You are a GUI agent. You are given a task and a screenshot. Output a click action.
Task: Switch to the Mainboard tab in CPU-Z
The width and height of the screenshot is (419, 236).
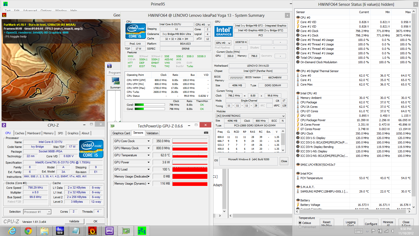pos(34,133)
